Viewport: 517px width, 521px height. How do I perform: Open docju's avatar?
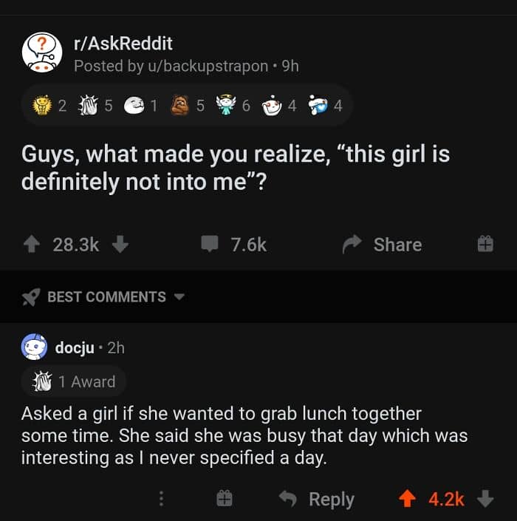coord(33,347)
